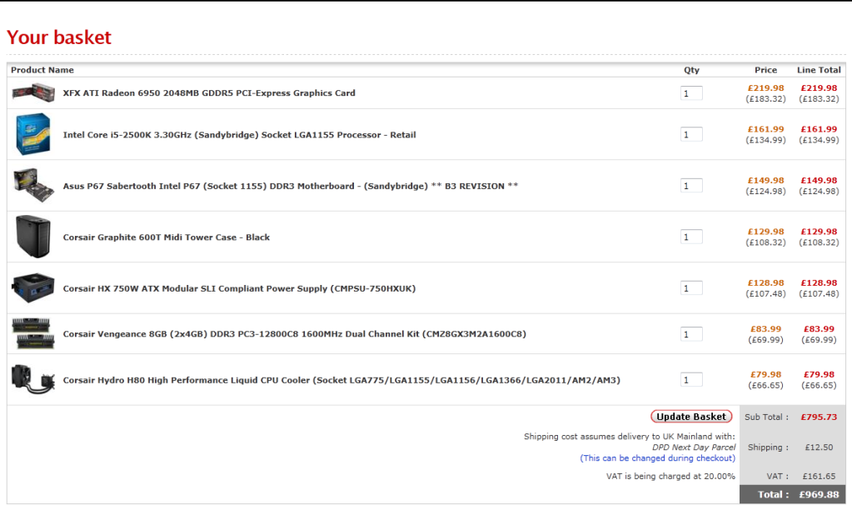Click quantity field for Corsair Graphite 600T
Screen dimensions: 852x505
click(x=691, y=237)
